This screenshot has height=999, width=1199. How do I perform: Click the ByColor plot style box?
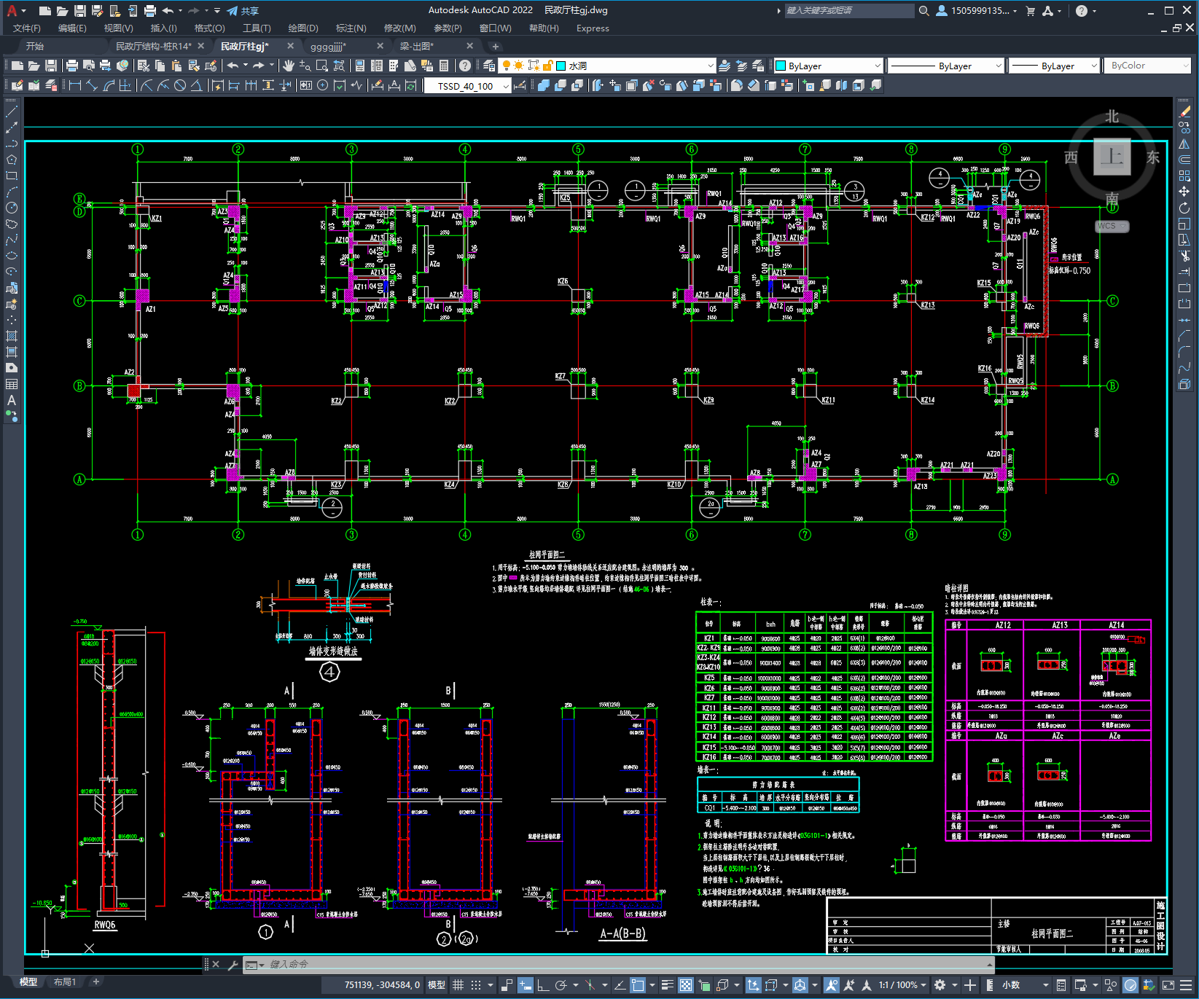click(1148, 66)
